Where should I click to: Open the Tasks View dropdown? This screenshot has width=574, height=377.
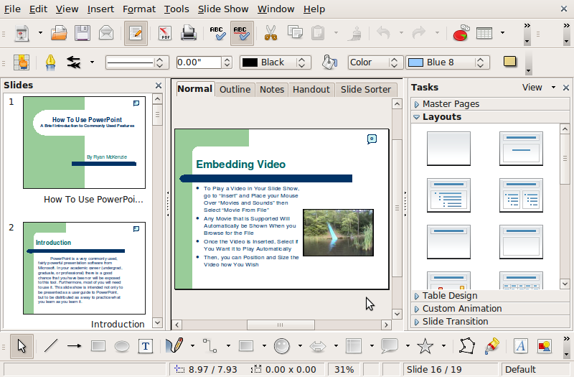tap(539, 88)
